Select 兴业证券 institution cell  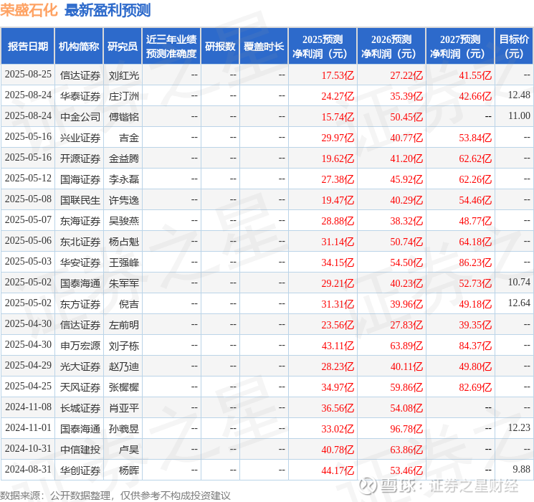(x=80, y=138)
